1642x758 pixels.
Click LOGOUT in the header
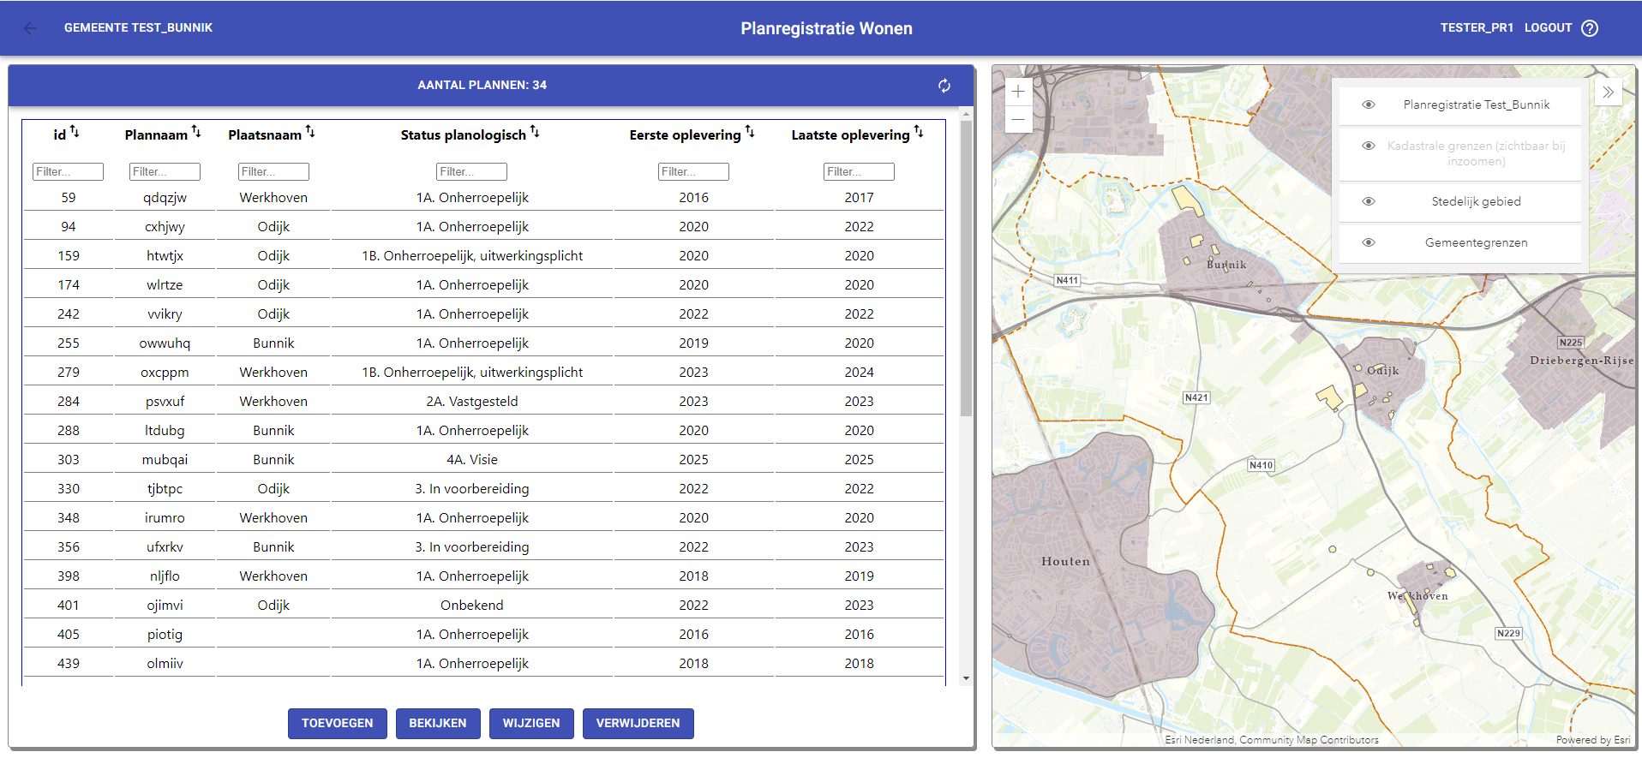(x=1548, y=28)
